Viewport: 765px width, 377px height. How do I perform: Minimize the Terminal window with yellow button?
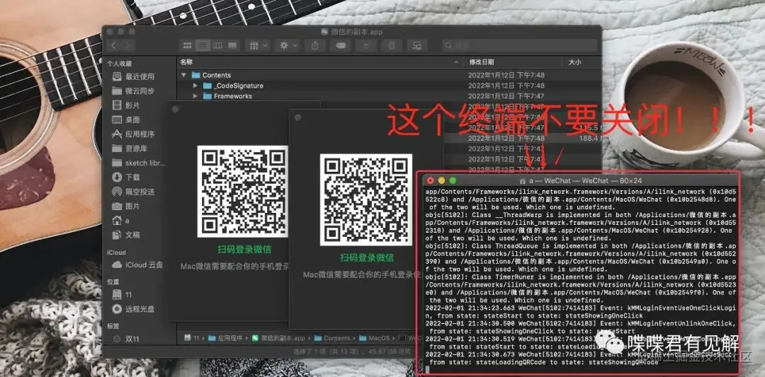(441, 180)
